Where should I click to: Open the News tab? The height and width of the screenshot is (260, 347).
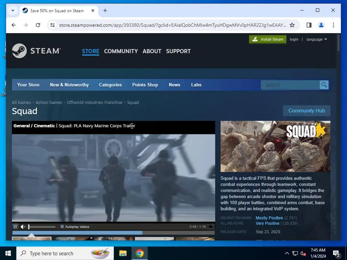[x=175, y=85]
